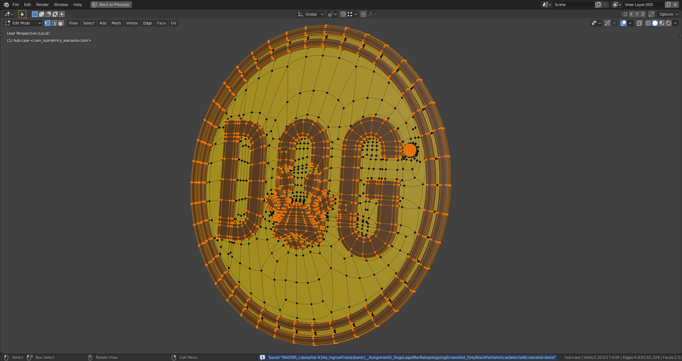Open the Add menu
Screen dimensions: 682x361
tap(103, 23)
